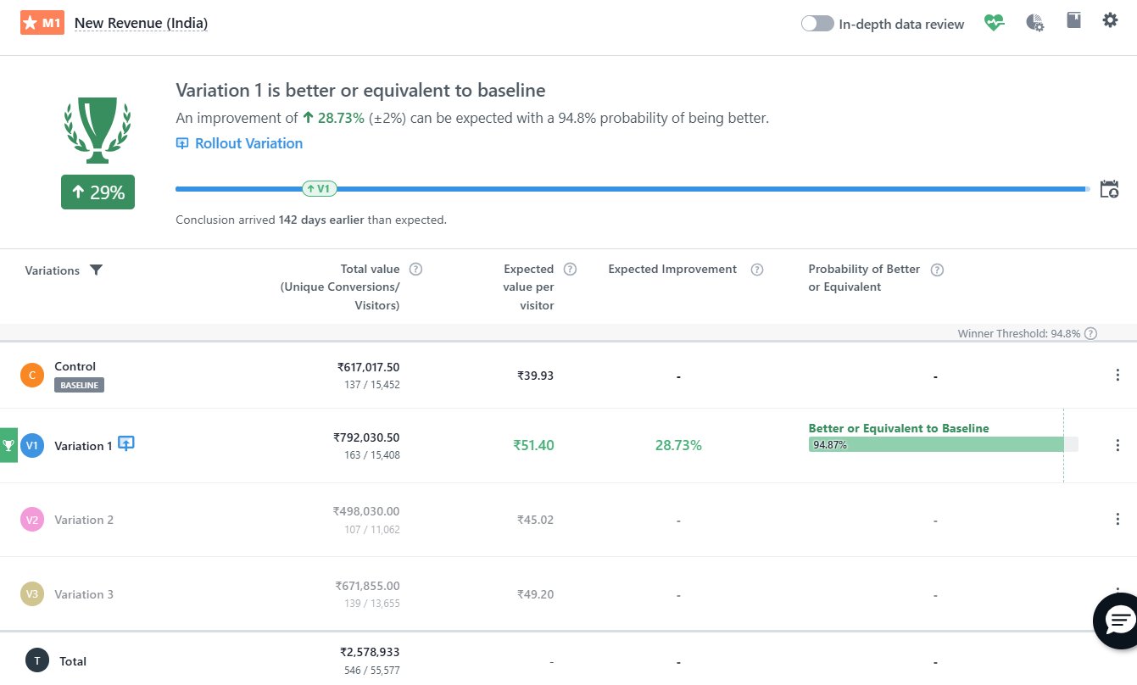
Task: Click the ₹617,017.50 Control total value
Action: coord(368,367)
